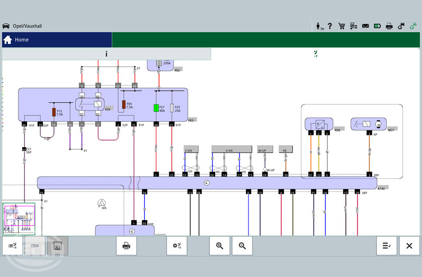Toggle the minimap overview button

pos(58,246)
